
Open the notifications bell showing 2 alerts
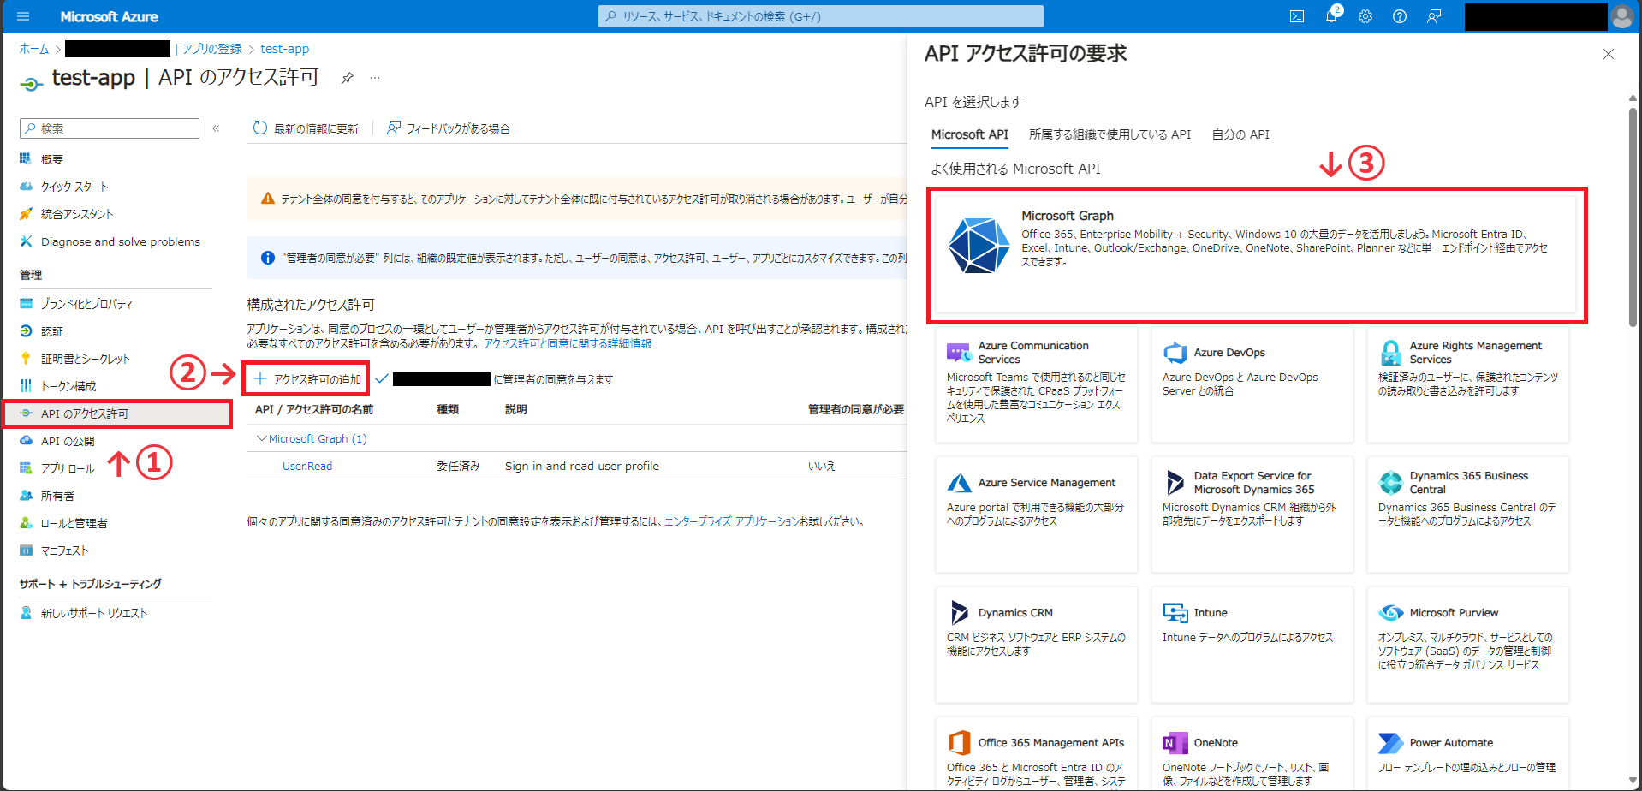(x=1331, y=15)
